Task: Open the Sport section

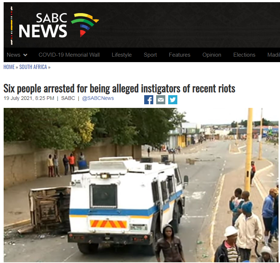Action: (150, 55)
